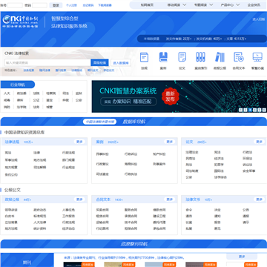
Task: Open the CNKI智慧办案系统 banner
Action: [179, 96]
